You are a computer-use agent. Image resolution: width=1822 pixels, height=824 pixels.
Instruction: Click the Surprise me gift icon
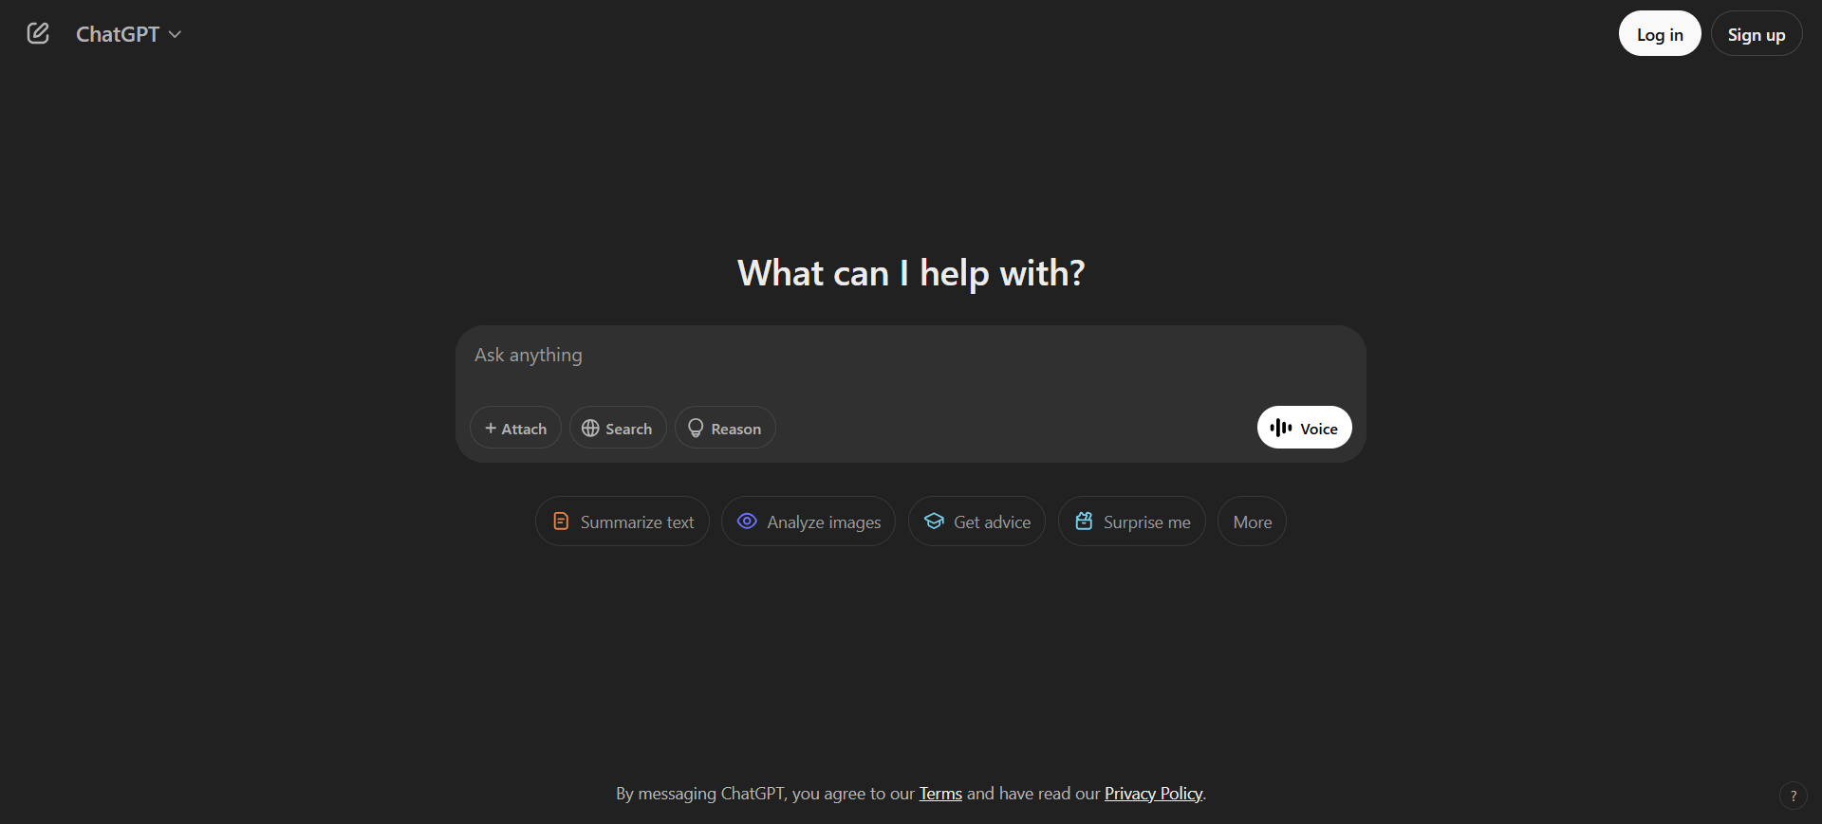click(1084, 521)
